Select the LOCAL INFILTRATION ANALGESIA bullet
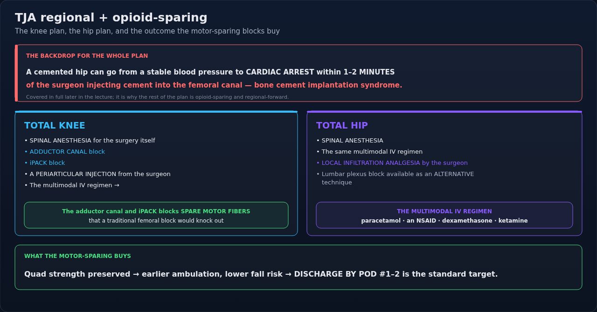 point(392,163)
